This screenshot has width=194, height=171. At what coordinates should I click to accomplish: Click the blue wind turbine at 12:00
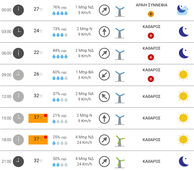120,98
